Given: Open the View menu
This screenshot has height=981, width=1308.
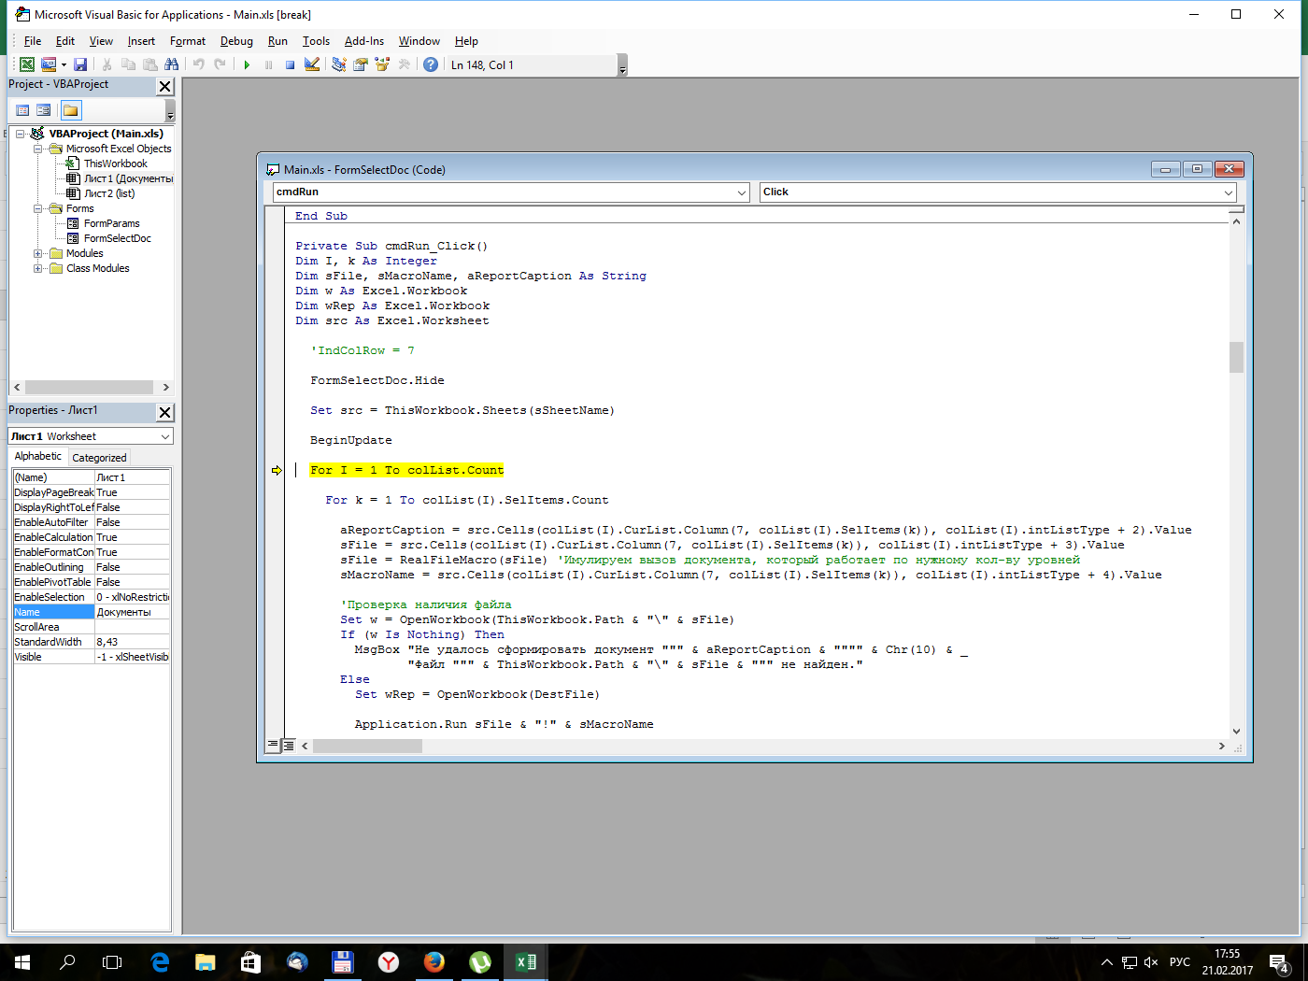Looking at the screenshot, I should [x=101, y=41].
